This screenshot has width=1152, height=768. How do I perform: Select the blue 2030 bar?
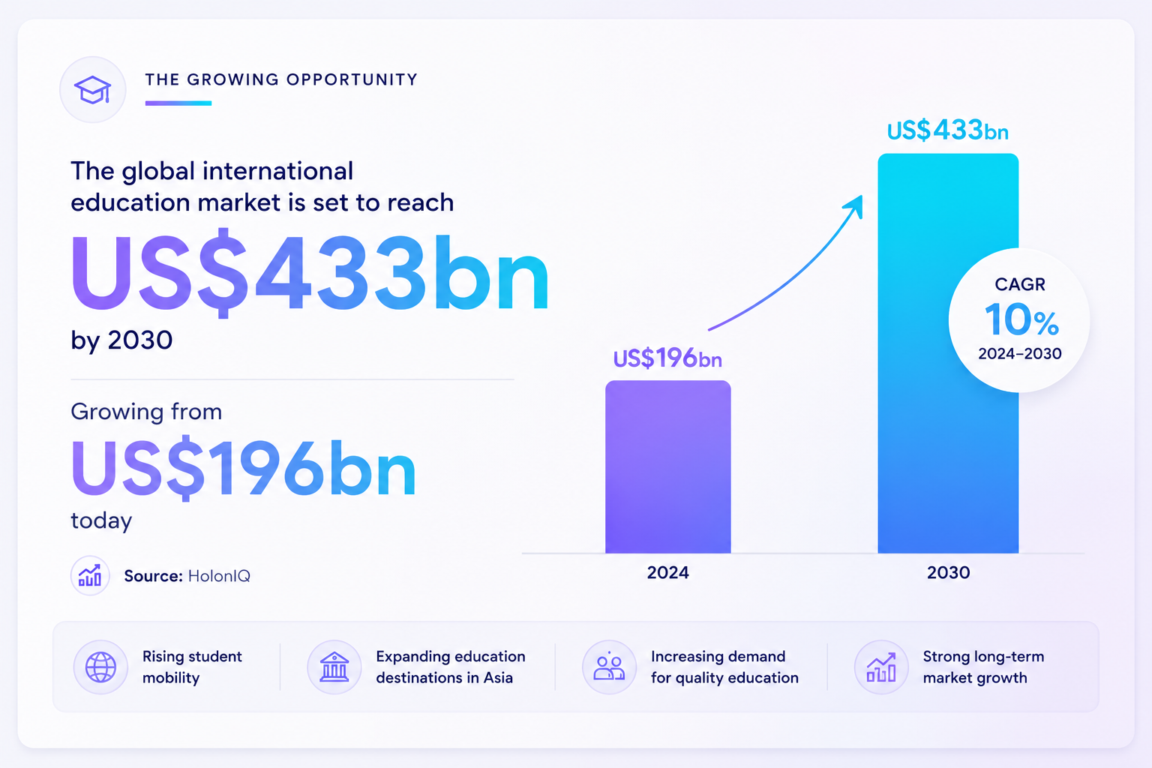click(948, 353)
